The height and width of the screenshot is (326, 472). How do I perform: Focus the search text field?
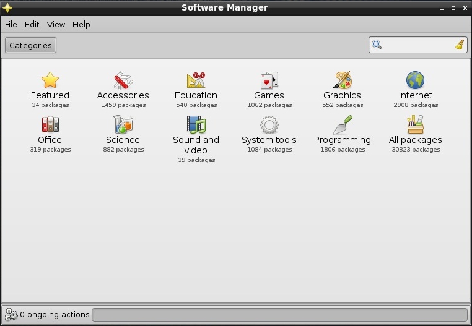(x=418, y=45)
